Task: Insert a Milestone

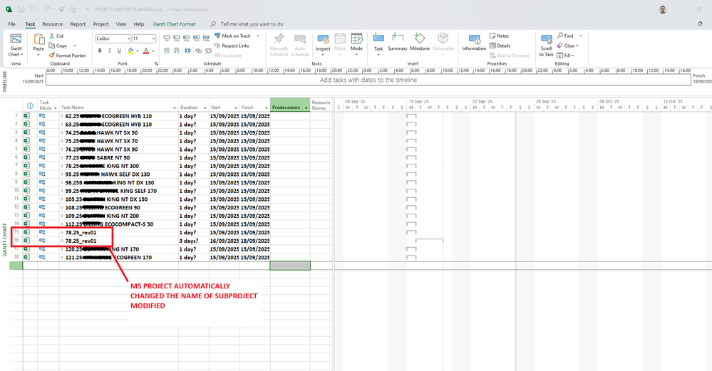Action: 420,42
